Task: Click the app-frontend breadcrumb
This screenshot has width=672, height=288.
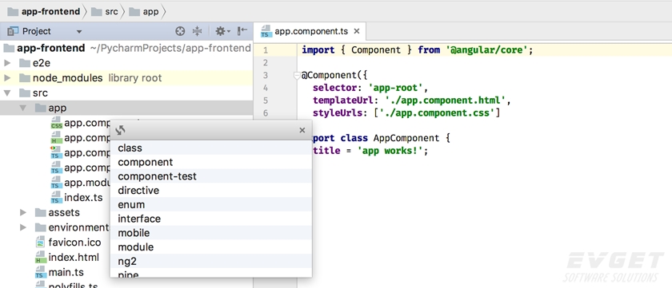Action: pyautogui.click(x=44, y=11)
